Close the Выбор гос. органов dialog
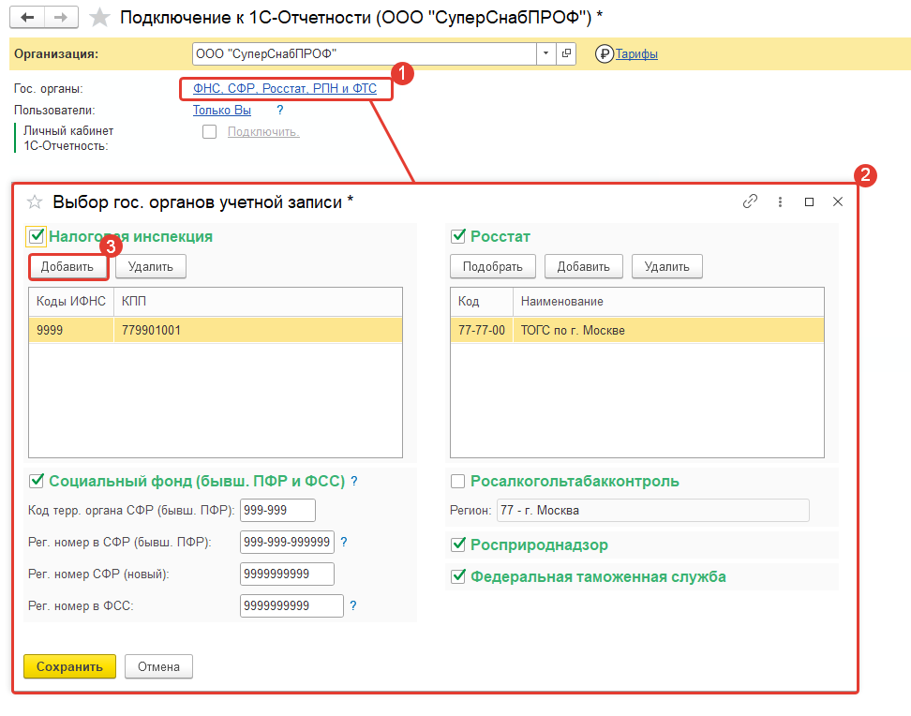Viewport: 911px width, 716px height. pos(837,201)
